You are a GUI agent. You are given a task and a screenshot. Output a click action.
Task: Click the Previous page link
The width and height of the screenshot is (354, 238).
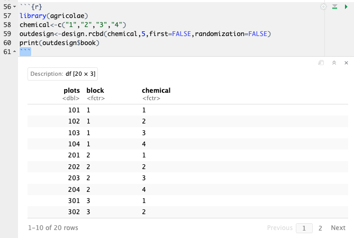tap(280, 228)
